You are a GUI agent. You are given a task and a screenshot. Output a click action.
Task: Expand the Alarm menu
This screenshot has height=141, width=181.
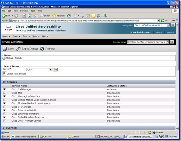pos(6,36)
